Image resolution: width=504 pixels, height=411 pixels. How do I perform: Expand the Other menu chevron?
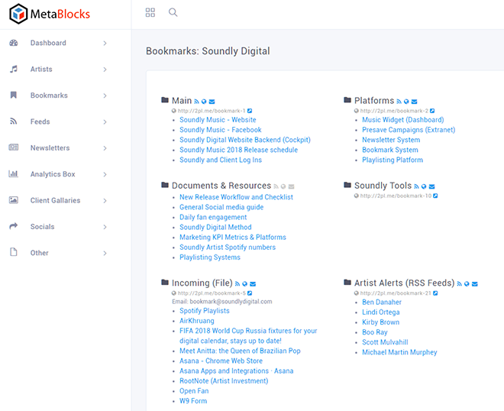click(105, 253)
